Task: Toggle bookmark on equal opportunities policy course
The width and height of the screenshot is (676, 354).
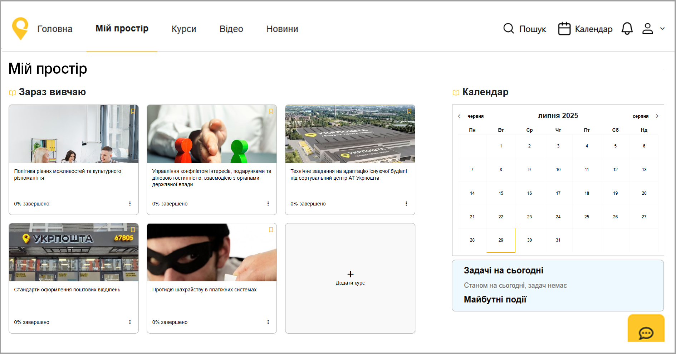Action: [133, 111]
